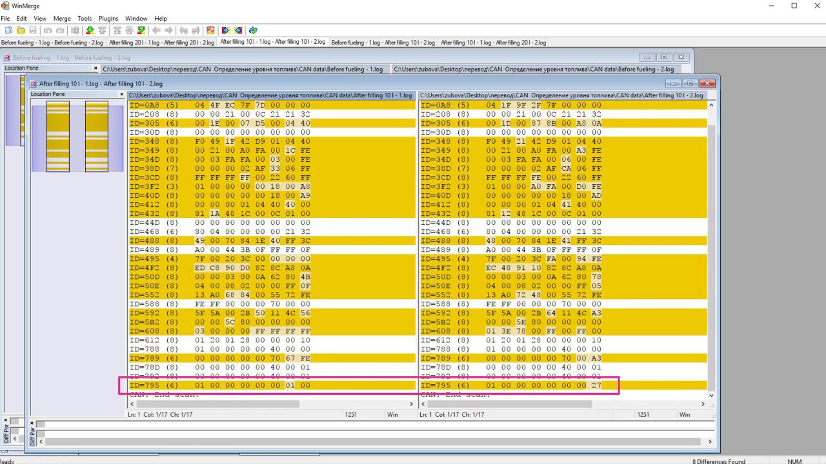Open the Plugins menu

coord(108,19)
